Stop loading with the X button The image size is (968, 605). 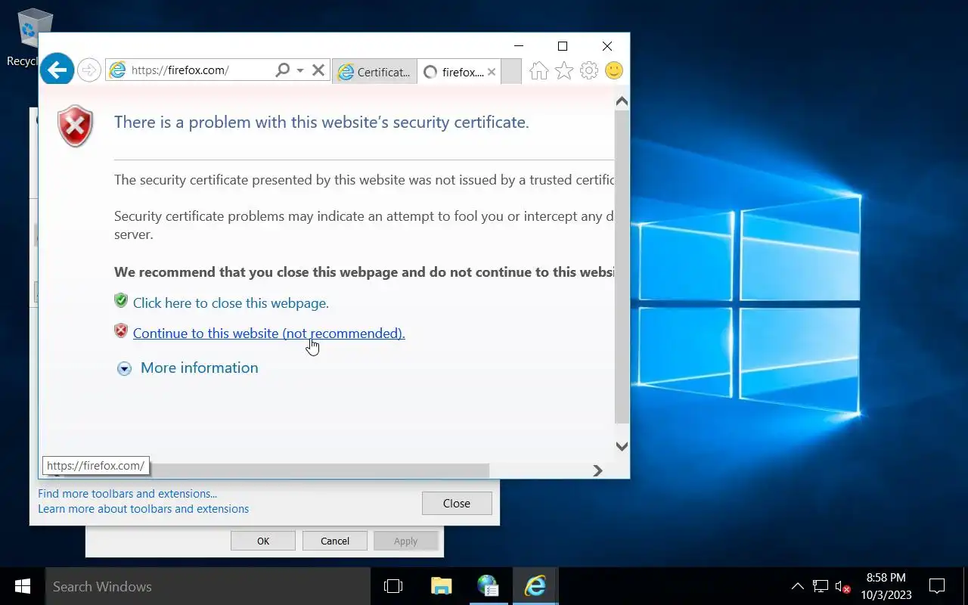pyautogui.click(x=318, y=70)
